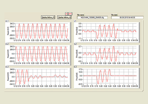Click the UL3 voltage waveform graph

click(38, 78)
